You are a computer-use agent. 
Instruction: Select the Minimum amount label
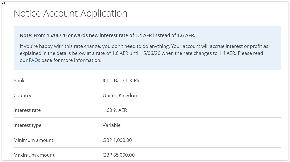pos(33,140)
